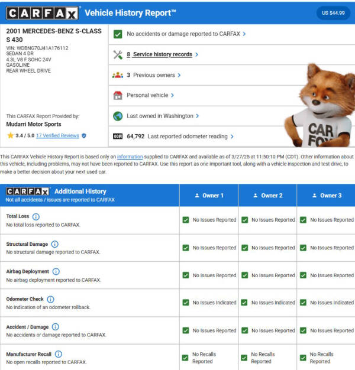Viewport: 355px width, 370px height.
Task: Expand Last owned in Washington chevron
Action: point(197,116)
